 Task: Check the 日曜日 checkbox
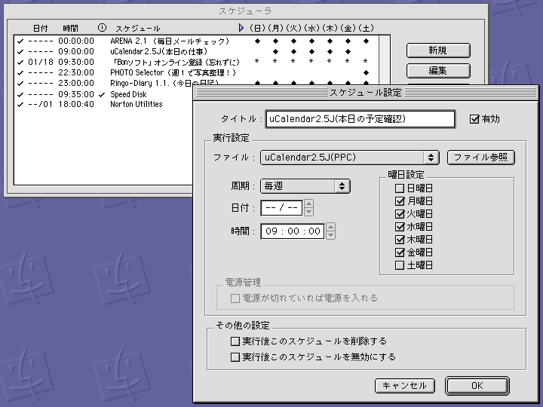(399, 188)
